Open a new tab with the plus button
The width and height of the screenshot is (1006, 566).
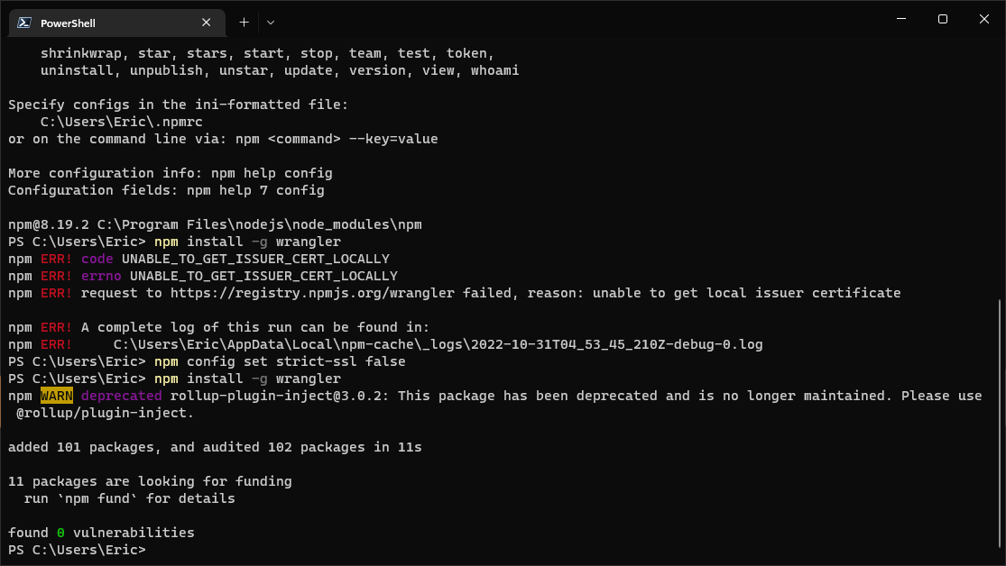pos(244,22)
